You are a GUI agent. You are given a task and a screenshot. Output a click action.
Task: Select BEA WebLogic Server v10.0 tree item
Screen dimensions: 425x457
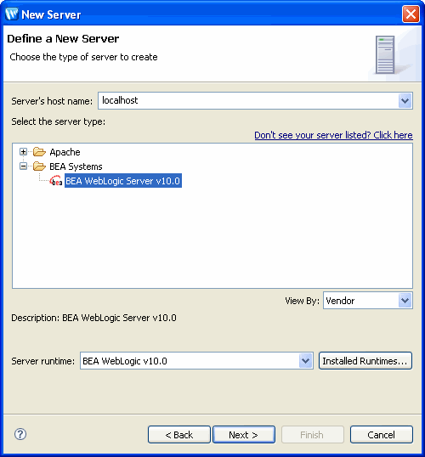coord(122,181)
